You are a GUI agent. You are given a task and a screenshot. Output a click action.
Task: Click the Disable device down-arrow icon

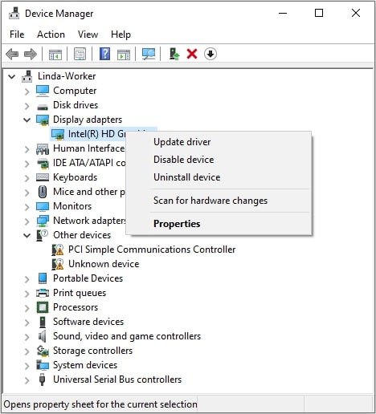(210, 54)
